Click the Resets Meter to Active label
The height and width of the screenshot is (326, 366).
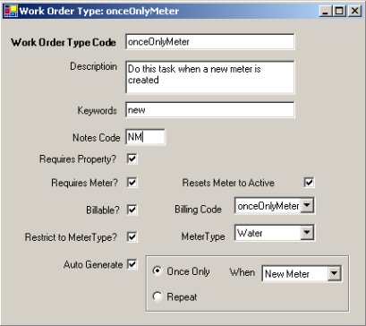point(228,183)
